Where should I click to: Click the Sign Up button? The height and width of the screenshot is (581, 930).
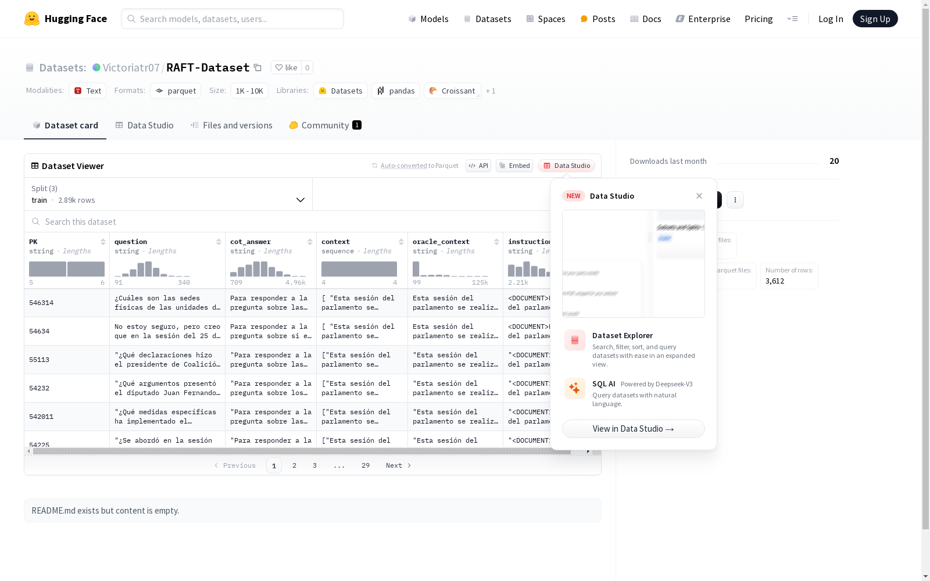[875, 19]
